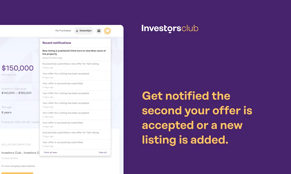Click the Investors Club logo
291x174 pixels.
[x=169, y=28]
